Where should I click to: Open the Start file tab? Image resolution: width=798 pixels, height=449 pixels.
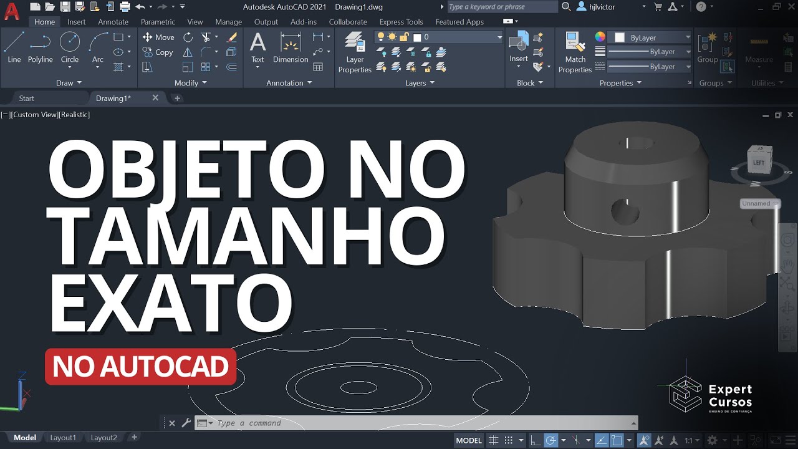(26, 99)
